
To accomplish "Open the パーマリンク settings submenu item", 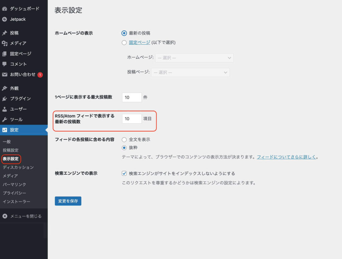I will coord(14,184).
